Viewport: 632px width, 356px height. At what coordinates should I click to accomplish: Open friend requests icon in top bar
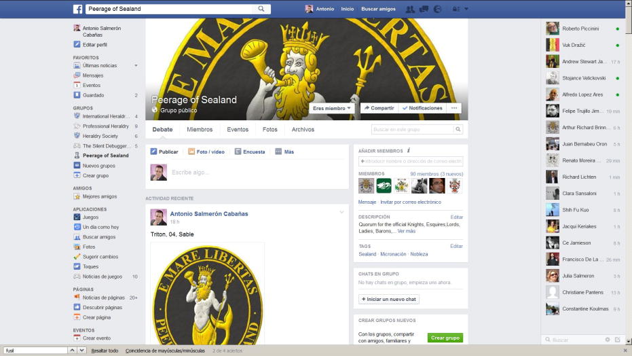click(410, 9)
